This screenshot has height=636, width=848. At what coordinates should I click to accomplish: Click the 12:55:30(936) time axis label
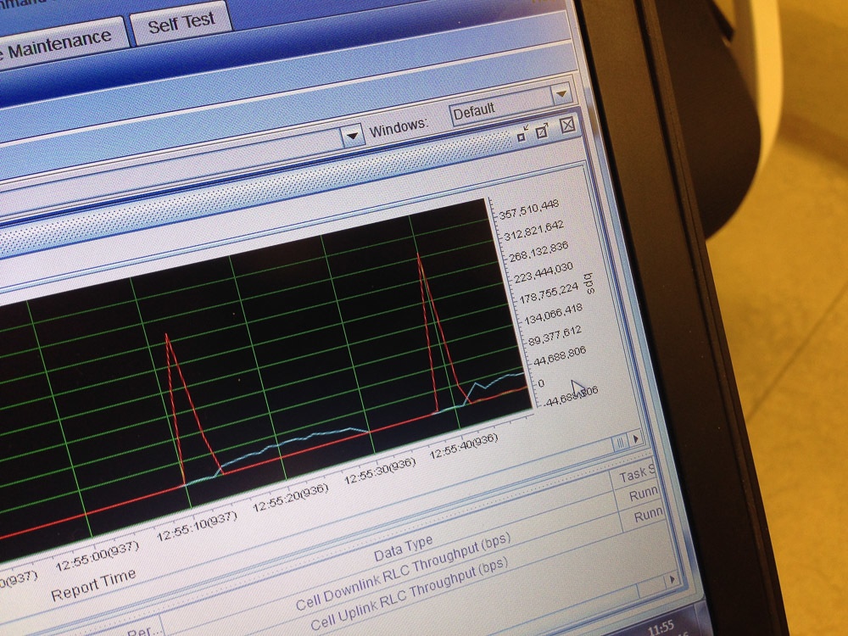click(380, 471)
